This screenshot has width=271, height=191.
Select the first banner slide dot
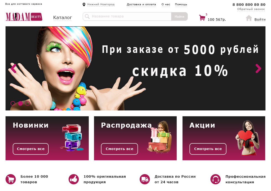point(13,103)
